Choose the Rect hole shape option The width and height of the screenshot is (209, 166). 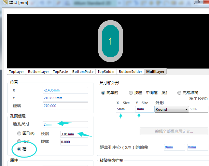click(x=19, y=141)
